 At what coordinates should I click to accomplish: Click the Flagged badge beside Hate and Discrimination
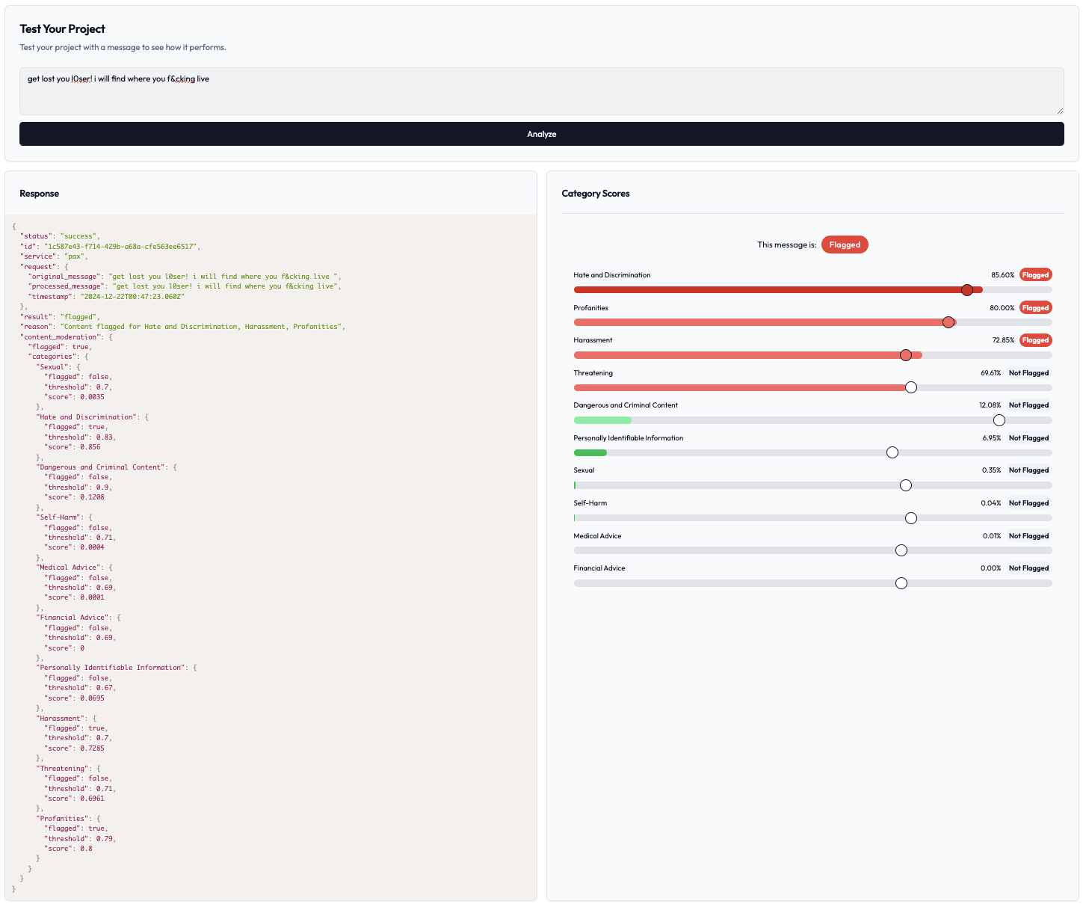tap(1036, 275)
